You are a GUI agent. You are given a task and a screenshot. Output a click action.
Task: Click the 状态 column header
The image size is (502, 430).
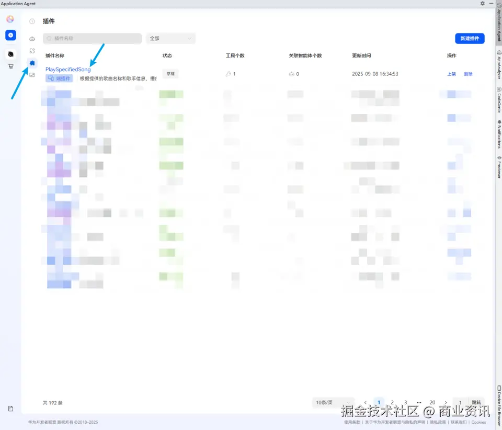(167, 55)
